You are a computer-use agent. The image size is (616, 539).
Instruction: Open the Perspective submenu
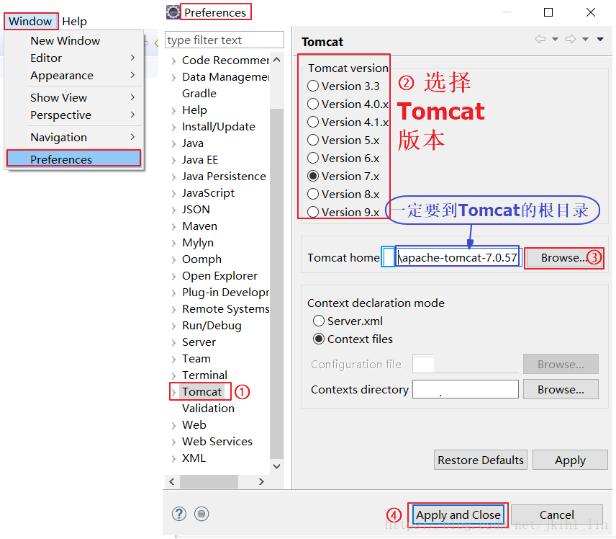click(74, 115)
